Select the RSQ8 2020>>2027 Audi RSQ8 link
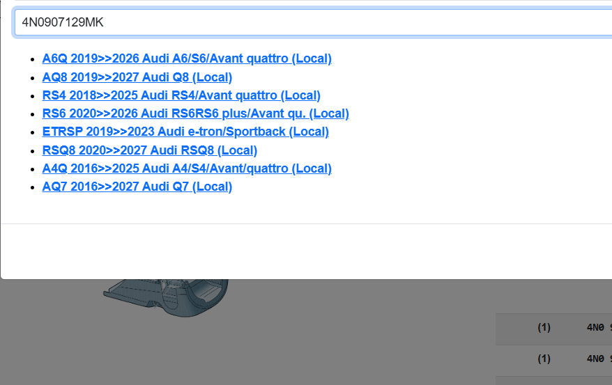Screen dimensions: 612x385 point(150,150)
